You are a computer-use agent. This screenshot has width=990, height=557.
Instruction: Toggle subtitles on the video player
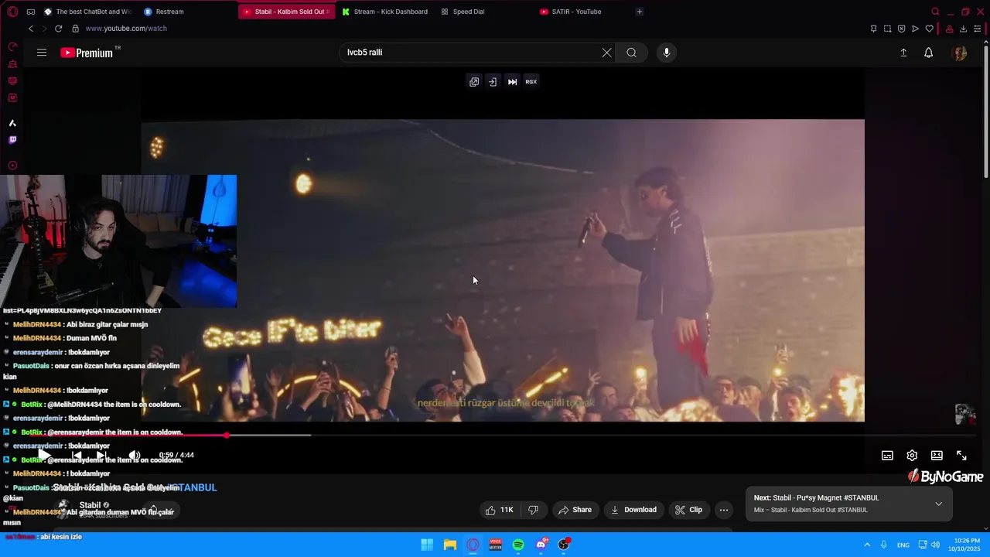[x=887, y=456]
